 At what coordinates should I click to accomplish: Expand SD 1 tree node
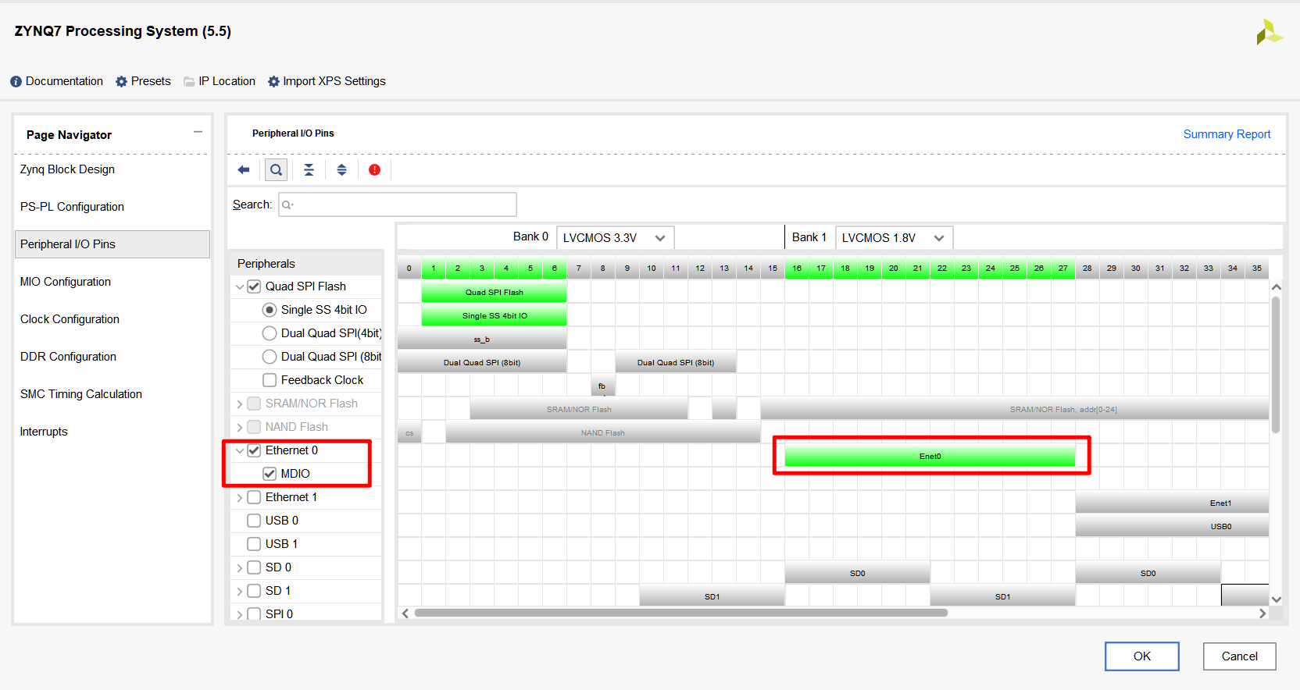click(x=240, y=591)
